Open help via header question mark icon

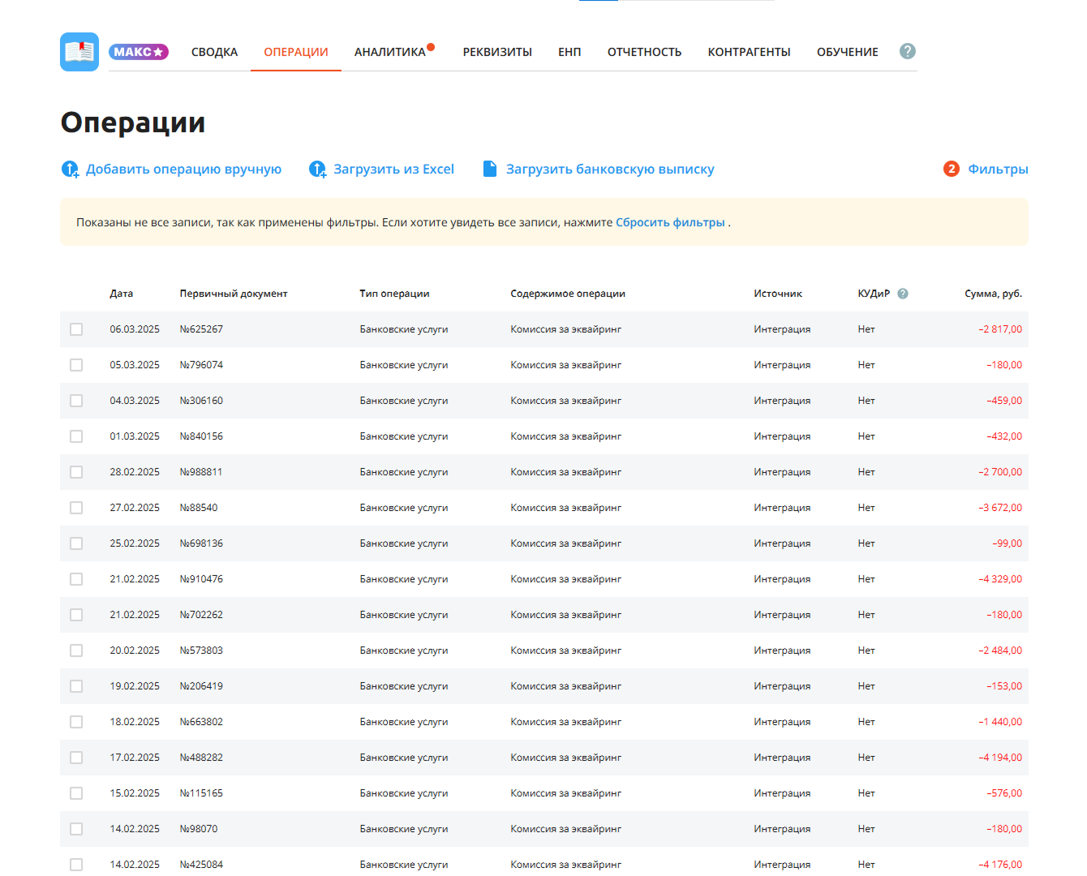click(908, 51)
